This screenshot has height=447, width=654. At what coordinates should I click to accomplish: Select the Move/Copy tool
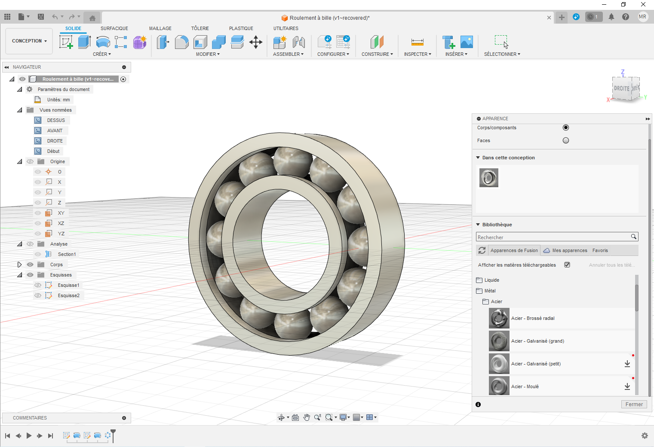click(x=256, y=42)
